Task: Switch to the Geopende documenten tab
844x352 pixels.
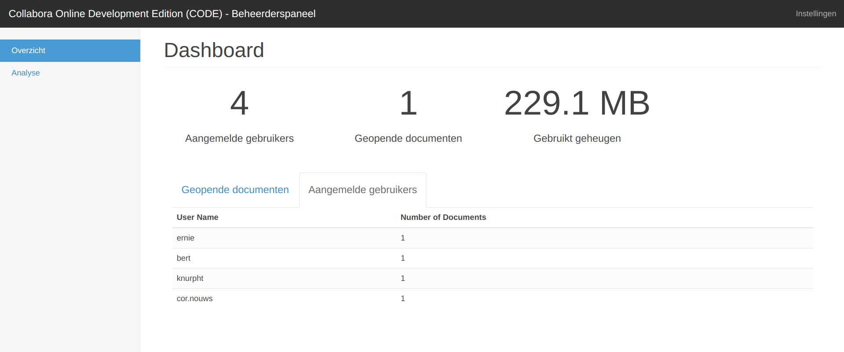Action: 235,190
